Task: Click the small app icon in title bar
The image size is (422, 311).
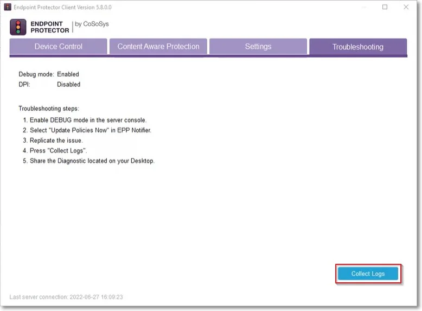Action: [x=8, y=7]
